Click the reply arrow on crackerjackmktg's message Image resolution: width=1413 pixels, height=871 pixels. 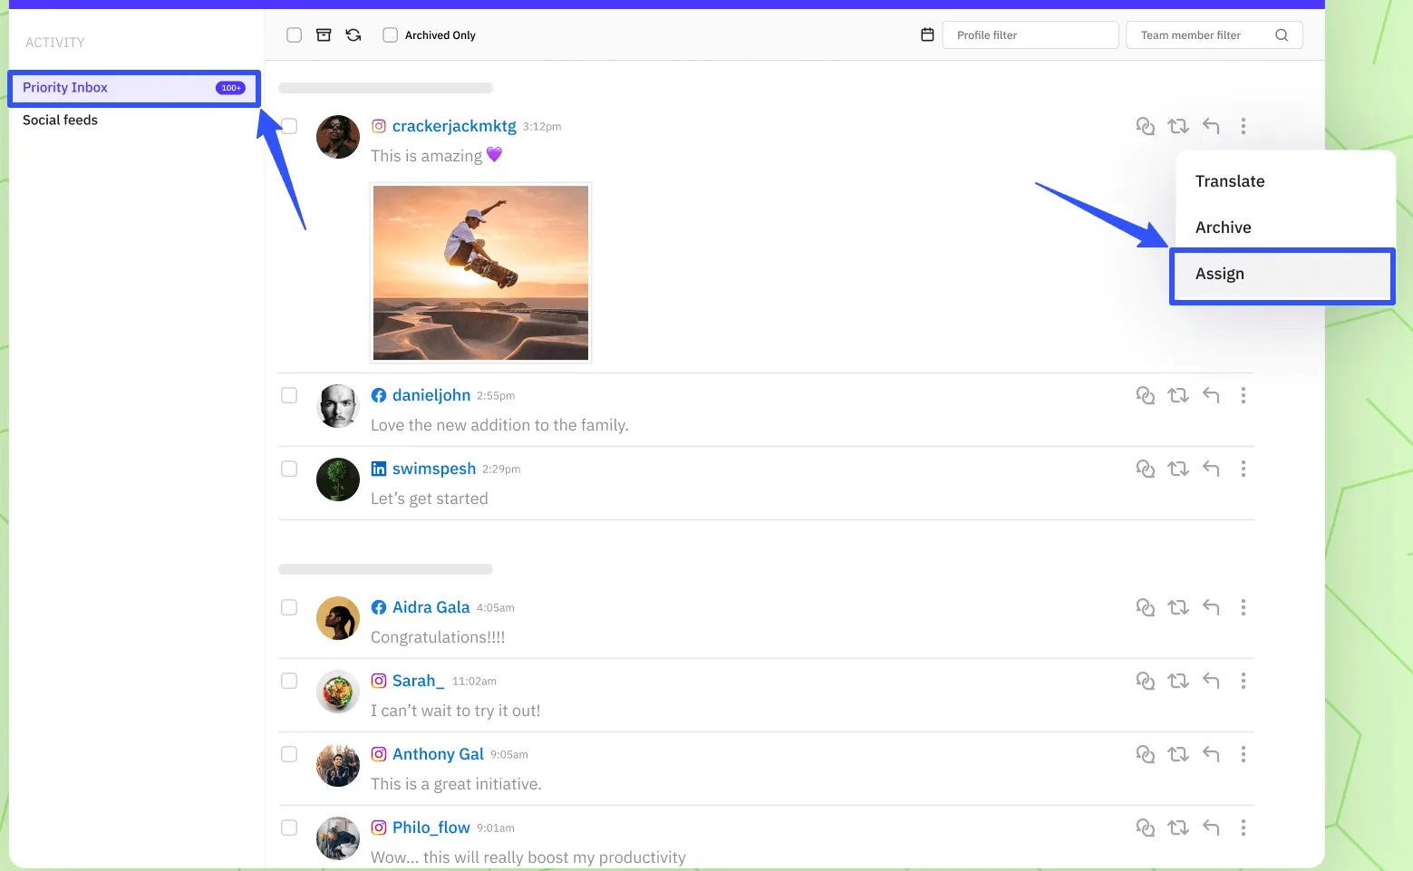tap(1211, 126)
